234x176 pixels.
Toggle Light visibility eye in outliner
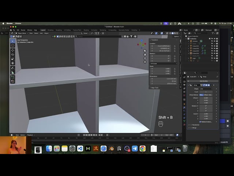click(215, 58)
